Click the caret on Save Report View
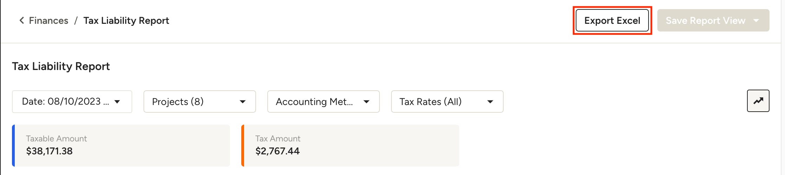The image size is (785, 175). tap(756, 21)
